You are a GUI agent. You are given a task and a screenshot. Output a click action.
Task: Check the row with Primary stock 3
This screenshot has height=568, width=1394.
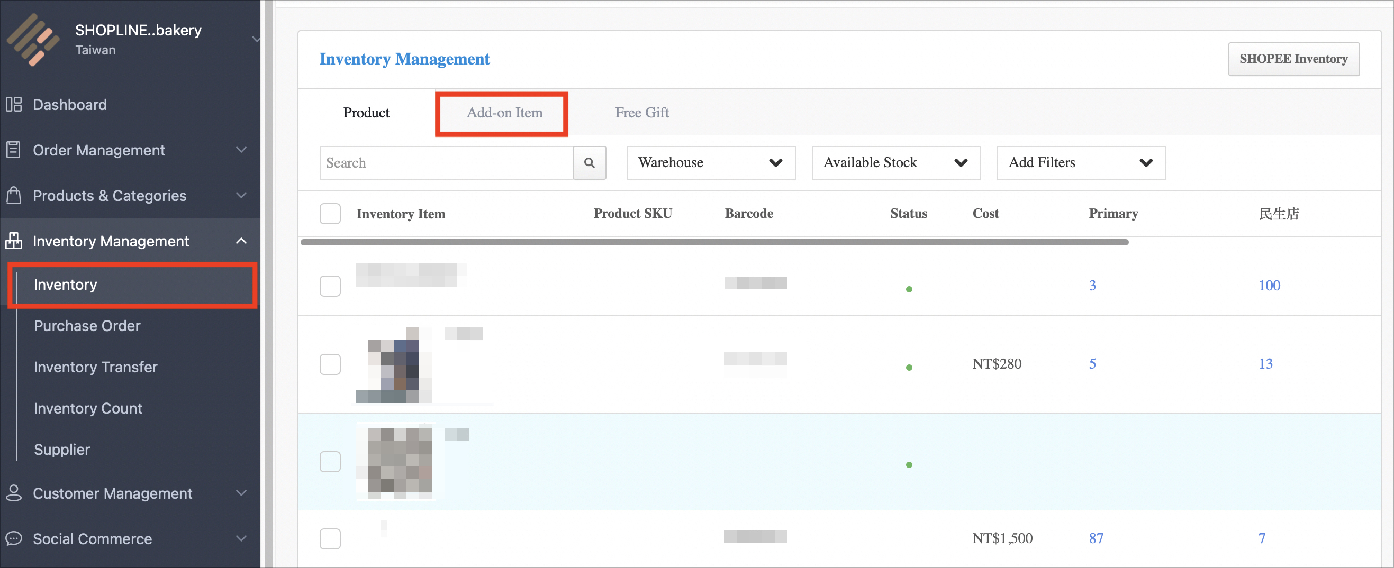click(x=330, y=286)
